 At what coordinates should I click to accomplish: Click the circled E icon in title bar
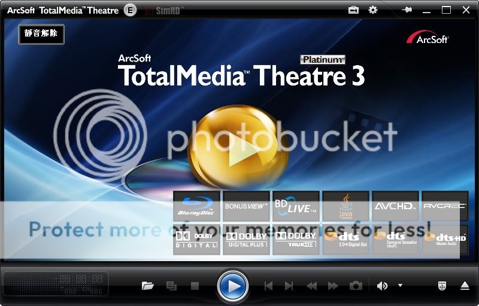point(130,10)
